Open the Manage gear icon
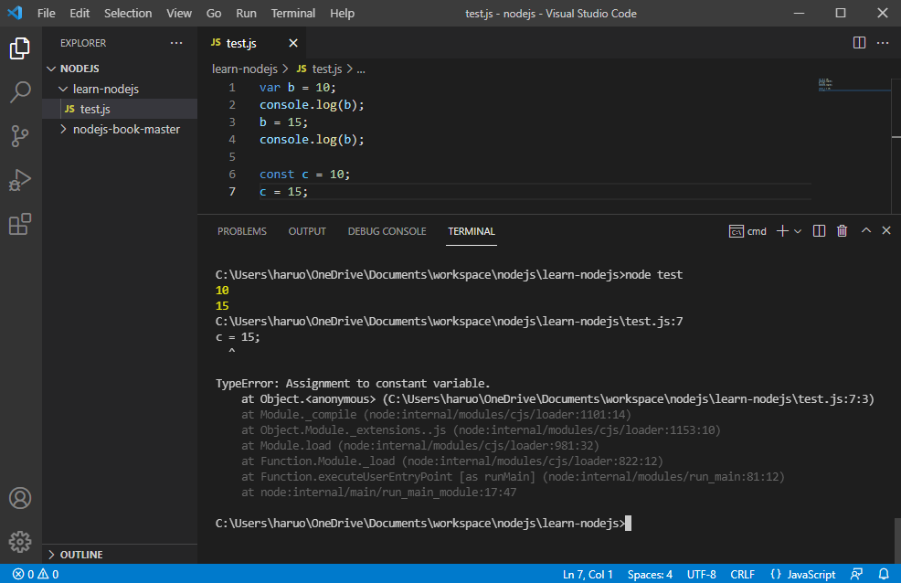The width and height of the screenshot is (901, 583). click(x=20, y=542)
